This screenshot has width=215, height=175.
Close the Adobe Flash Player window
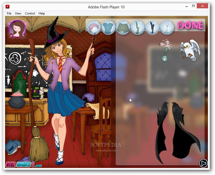(202, 6)
